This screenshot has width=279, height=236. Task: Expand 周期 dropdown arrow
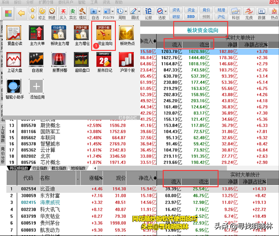pos(126,11)
